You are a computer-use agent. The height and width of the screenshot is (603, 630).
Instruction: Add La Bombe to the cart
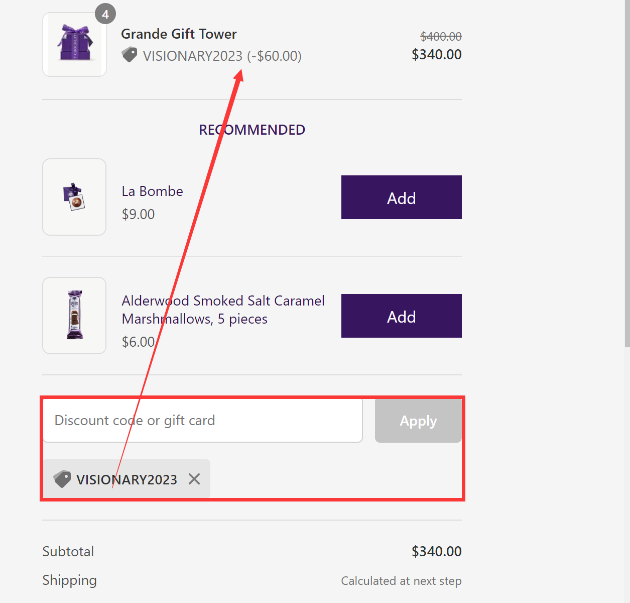pyautogui.click(x=401, y=197)
